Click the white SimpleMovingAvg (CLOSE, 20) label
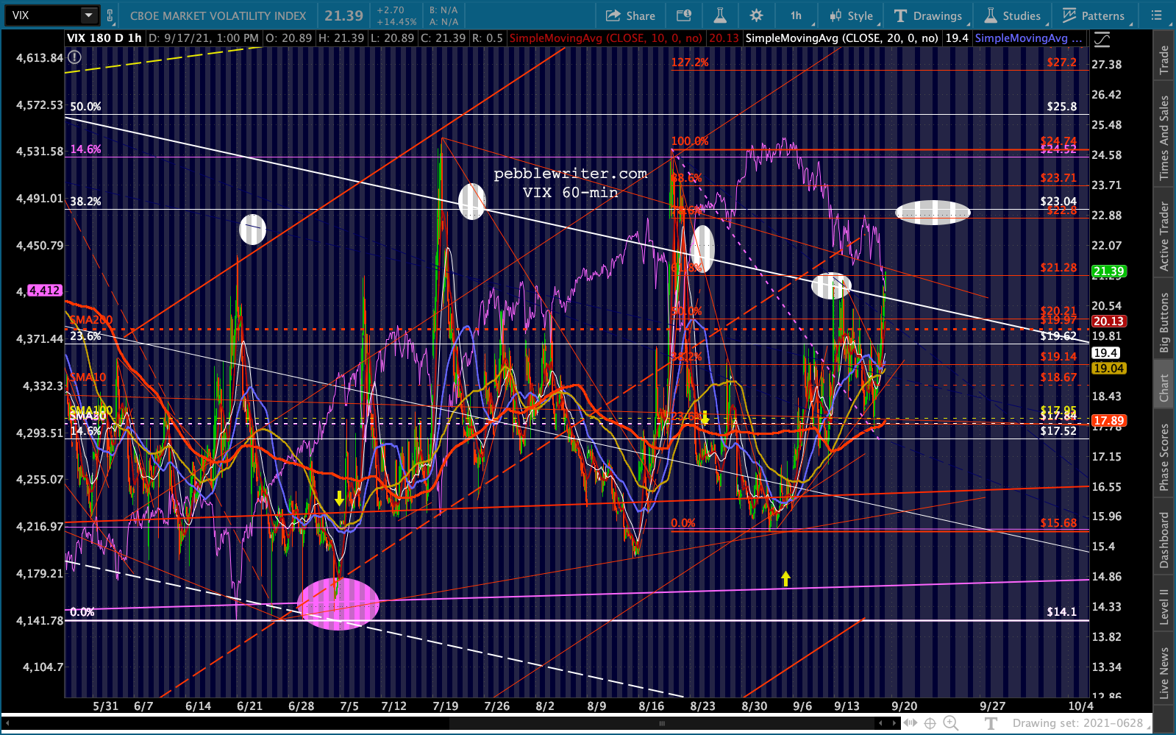The image size is (1176, 735). (841, 38)
